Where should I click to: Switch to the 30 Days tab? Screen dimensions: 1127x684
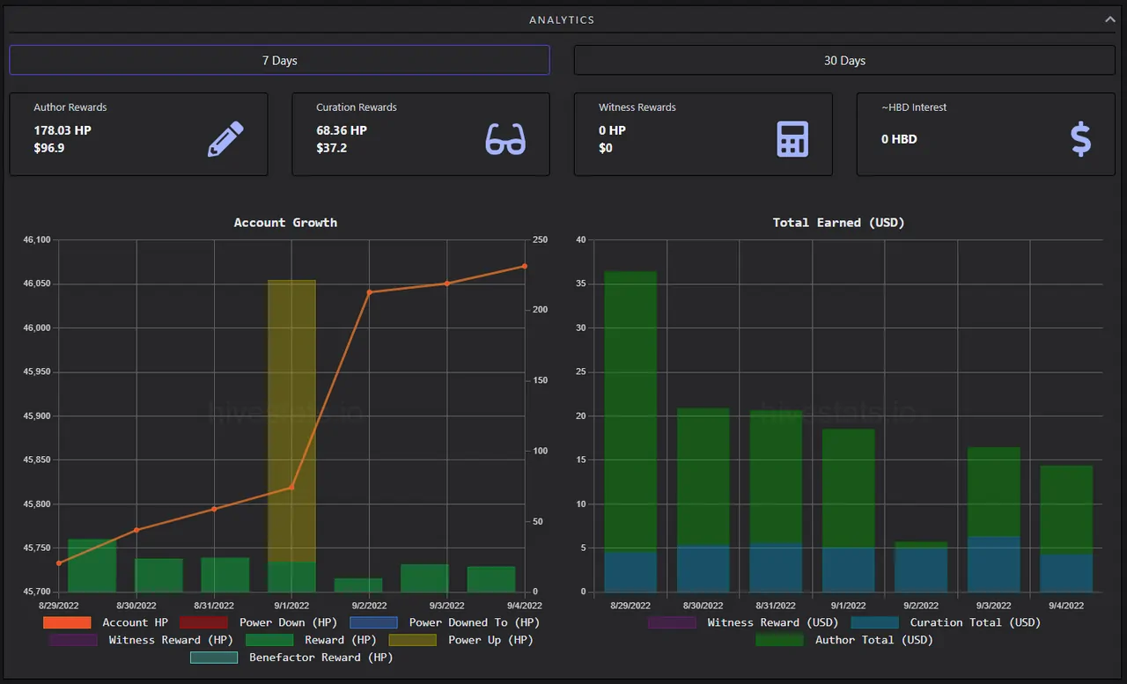tap(844, 60)
